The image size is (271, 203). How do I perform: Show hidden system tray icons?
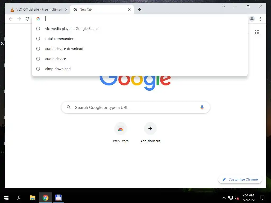click(224, 198)
